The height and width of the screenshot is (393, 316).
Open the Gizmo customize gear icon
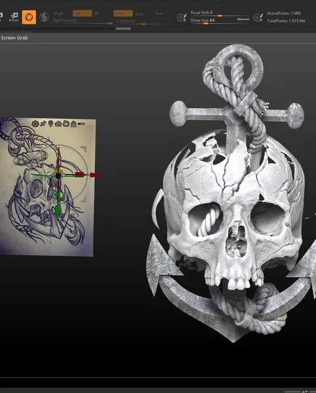click(35, 124)
